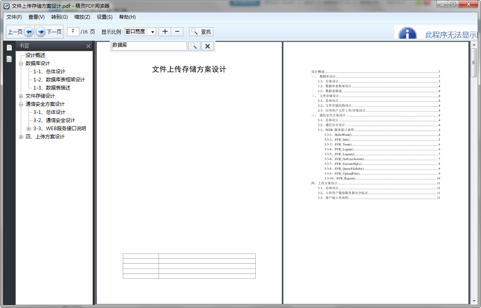The height and width of the screenshot is (308, 481).
Task: Close the 书签 bookmarks panel
Action: pos(88,46)
